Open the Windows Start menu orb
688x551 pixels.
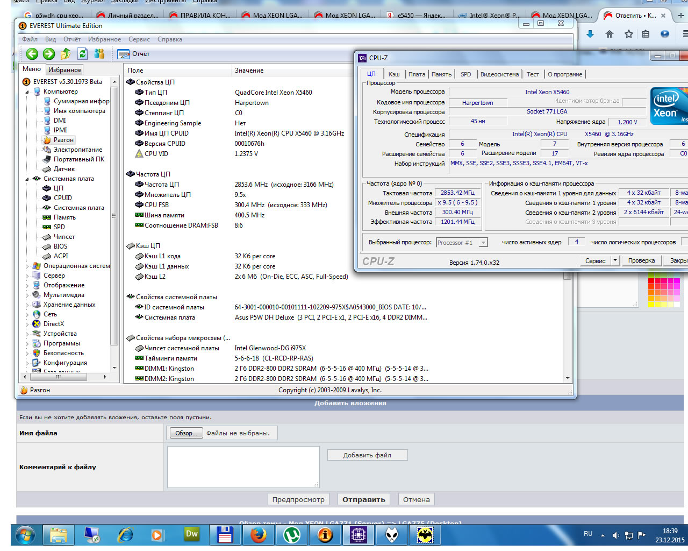pos(25,535)
